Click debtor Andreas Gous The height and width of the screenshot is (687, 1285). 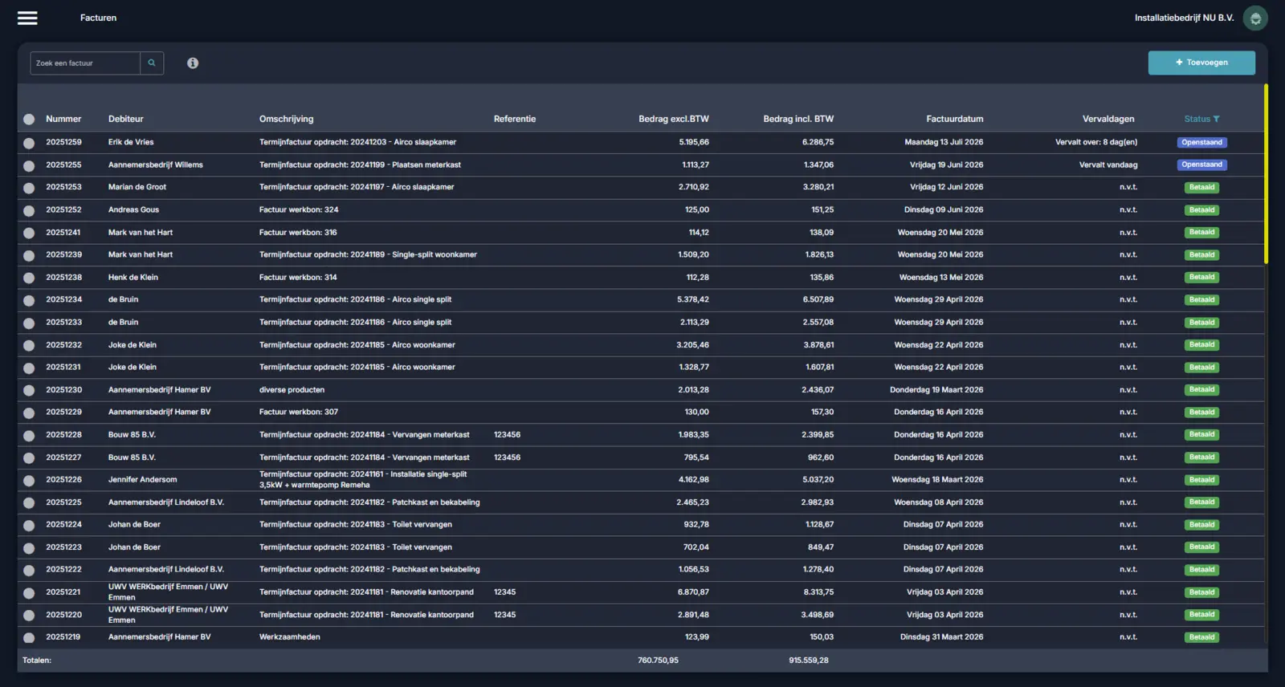(x=133, y=209)
